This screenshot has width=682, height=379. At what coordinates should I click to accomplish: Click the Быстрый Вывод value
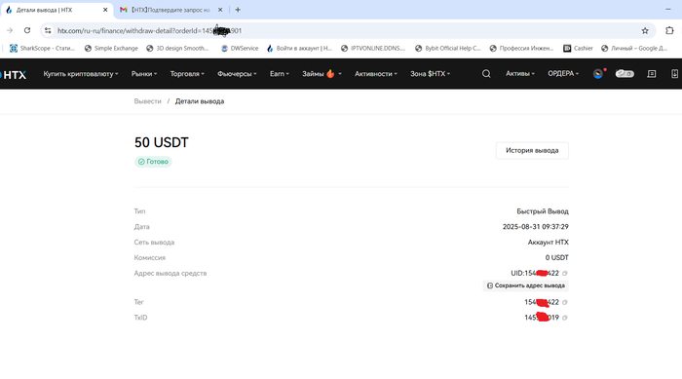click(x=543, y=211)
